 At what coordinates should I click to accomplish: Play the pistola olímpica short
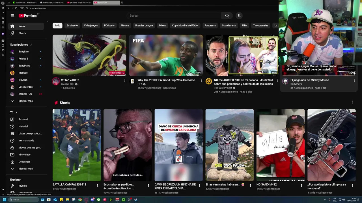331,145
